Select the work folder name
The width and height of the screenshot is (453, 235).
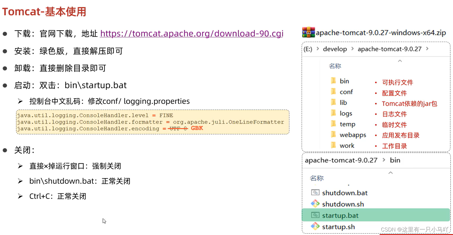point(347,145)
